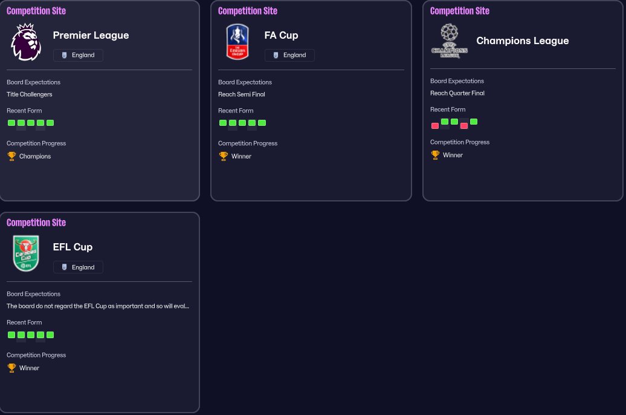Click Competition Site header on Champions League card

coord(459,11)
